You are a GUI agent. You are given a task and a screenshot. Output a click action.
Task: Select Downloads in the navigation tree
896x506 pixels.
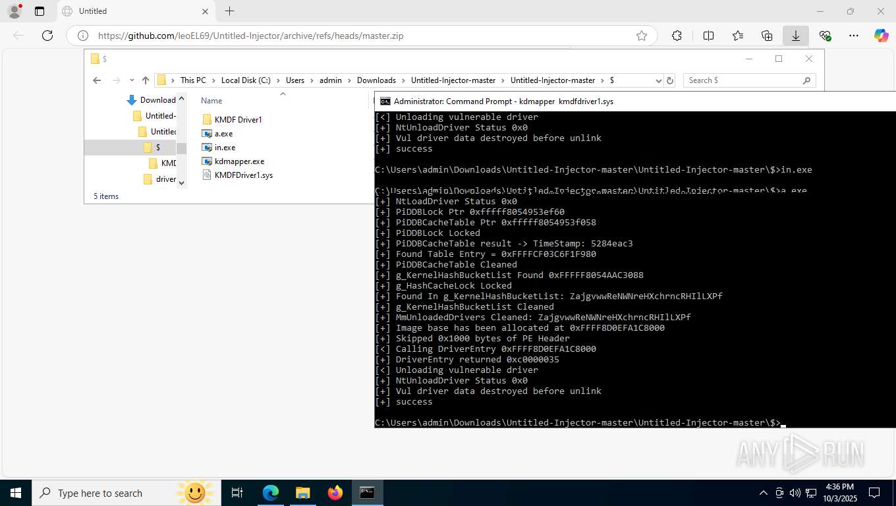(x=151, y=100)
